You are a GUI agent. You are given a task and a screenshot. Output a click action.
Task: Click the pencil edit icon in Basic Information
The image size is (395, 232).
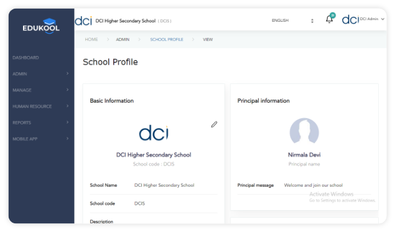pos(214,124)
